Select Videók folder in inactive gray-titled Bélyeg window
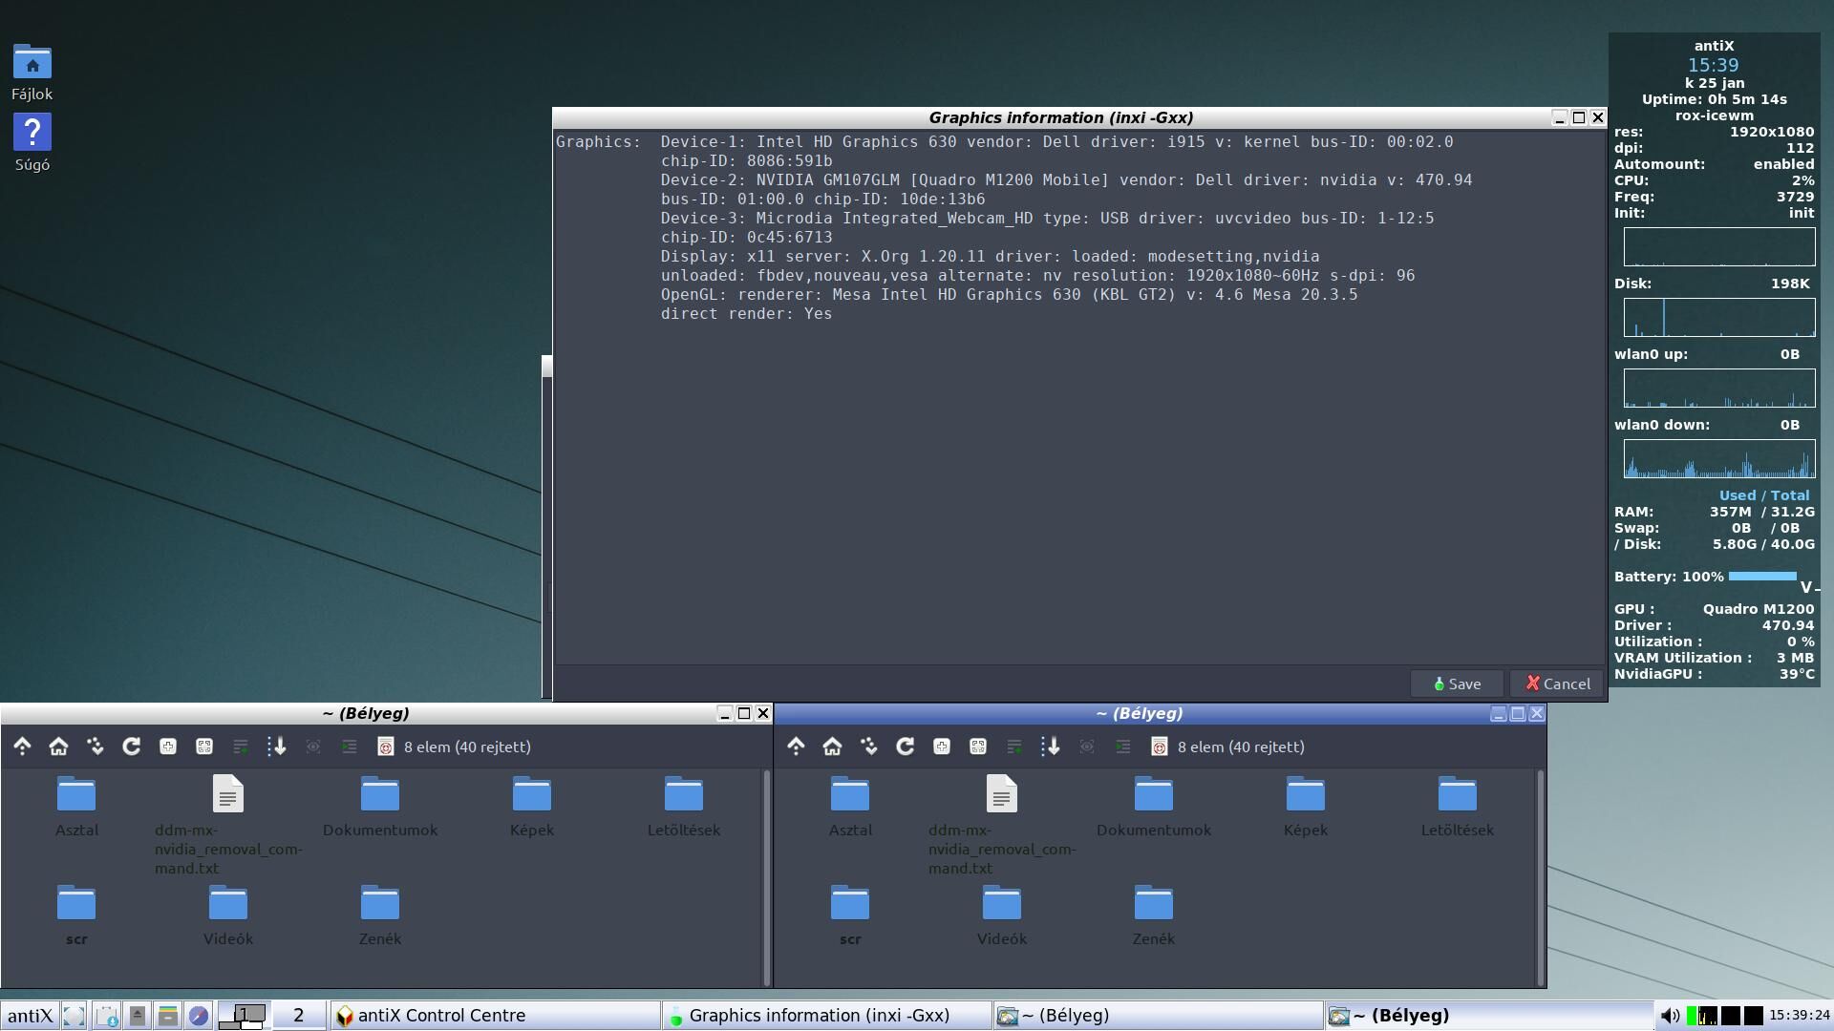This screenshot has width=1834, height=1031. pos(228,915)
